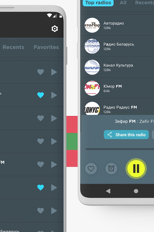Open settings via the gear icon
This screenshot has width=154, height=232.
tap(55, 29)
